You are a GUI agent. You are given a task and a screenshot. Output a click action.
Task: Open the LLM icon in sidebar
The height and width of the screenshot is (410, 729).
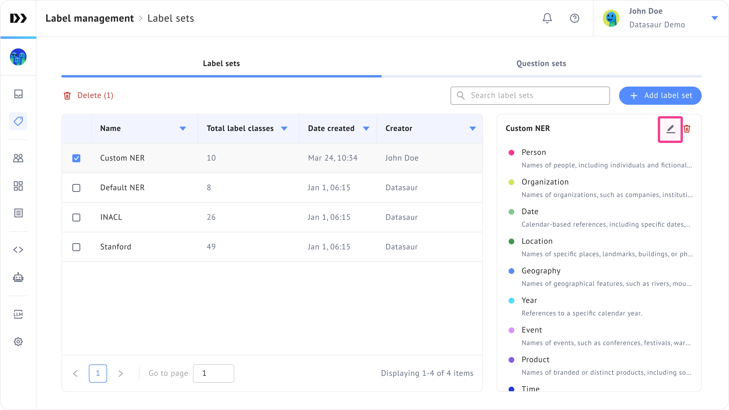18,314
